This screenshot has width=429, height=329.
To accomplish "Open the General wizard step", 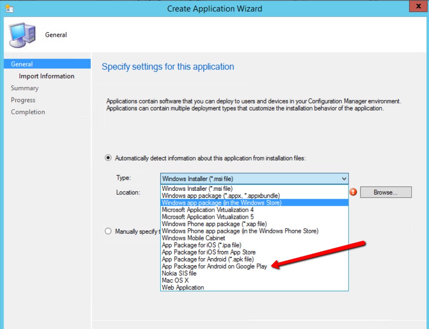I will pos(22,64).
